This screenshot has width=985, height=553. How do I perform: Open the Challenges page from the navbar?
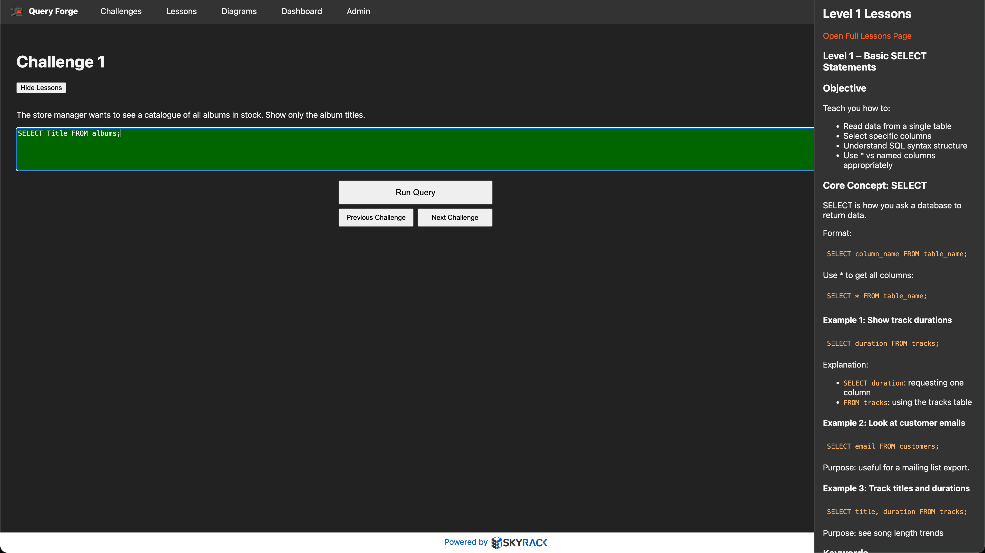[121, 11]
